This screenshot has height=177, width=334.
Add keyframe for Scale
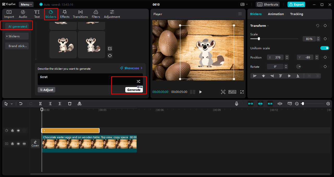(x=325, y=39)
